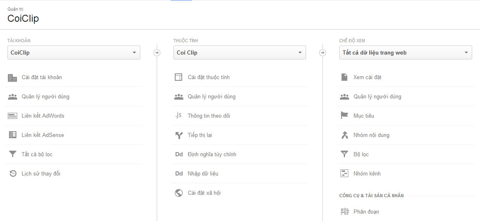
Task: Open Xem cài đặt view settings
Action: tap(405, 77)
